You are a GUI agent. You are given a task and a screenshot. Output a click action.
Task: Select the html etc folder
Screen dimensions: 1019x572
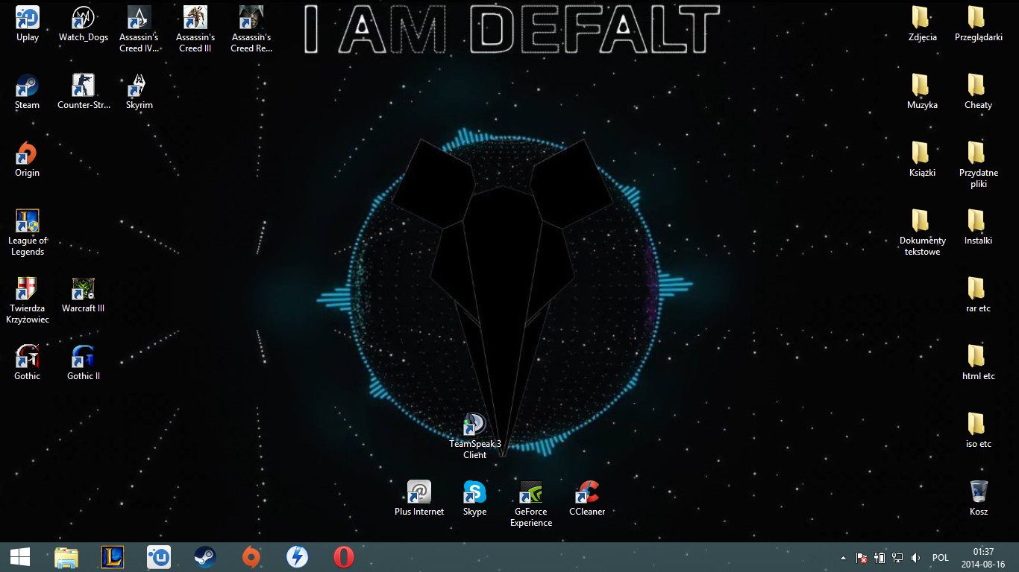point(979,362)
